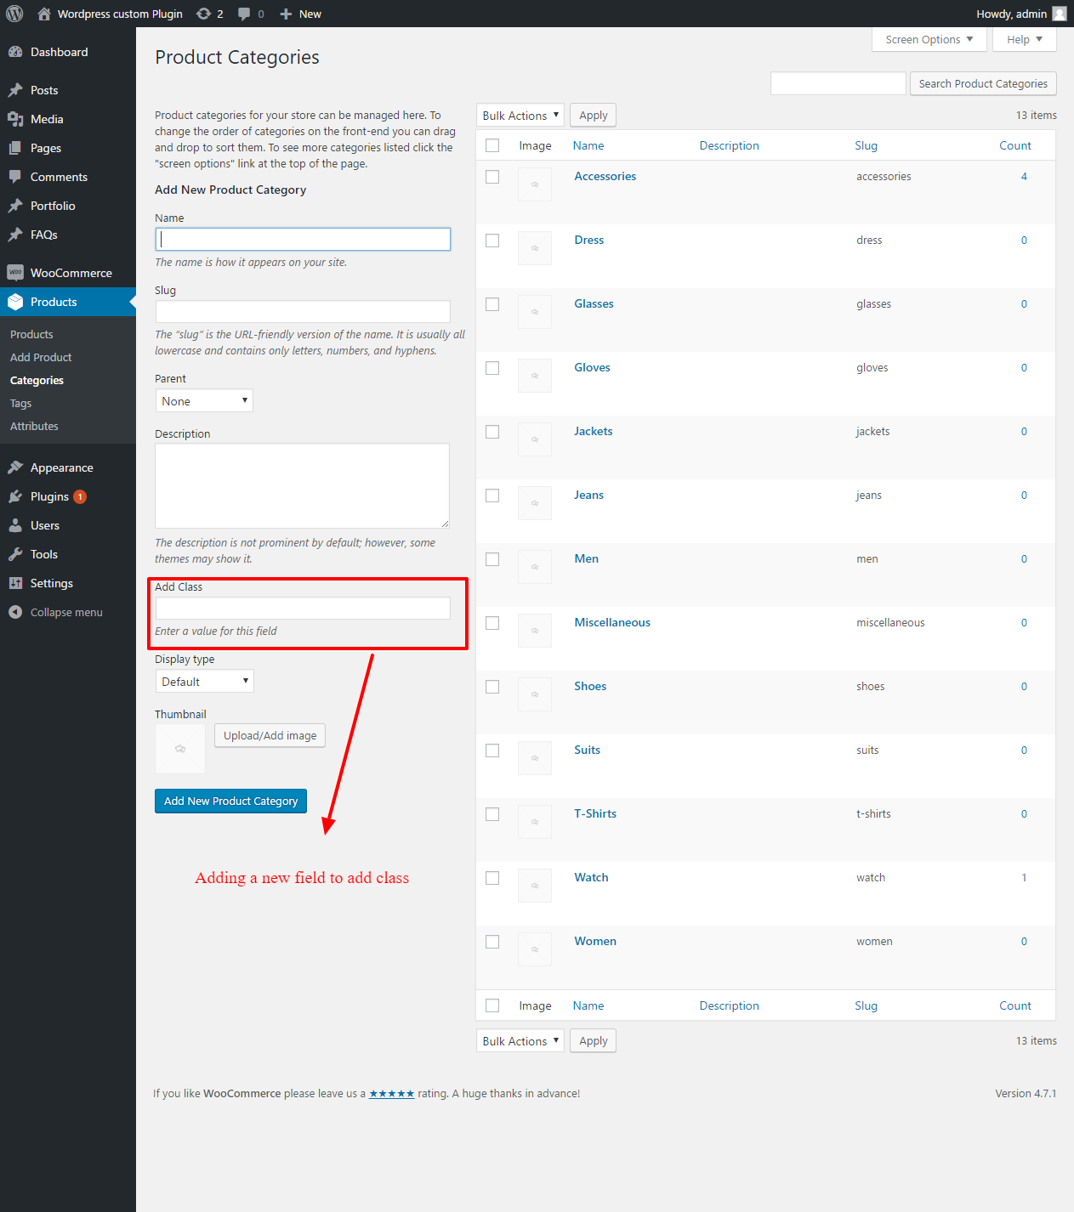Check the Glasses row checkbox
This screenshot has height=1212, width=1074.
pos(492,304)
